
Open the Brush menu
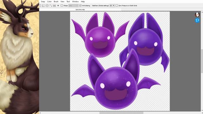click(x=56, y=2)
